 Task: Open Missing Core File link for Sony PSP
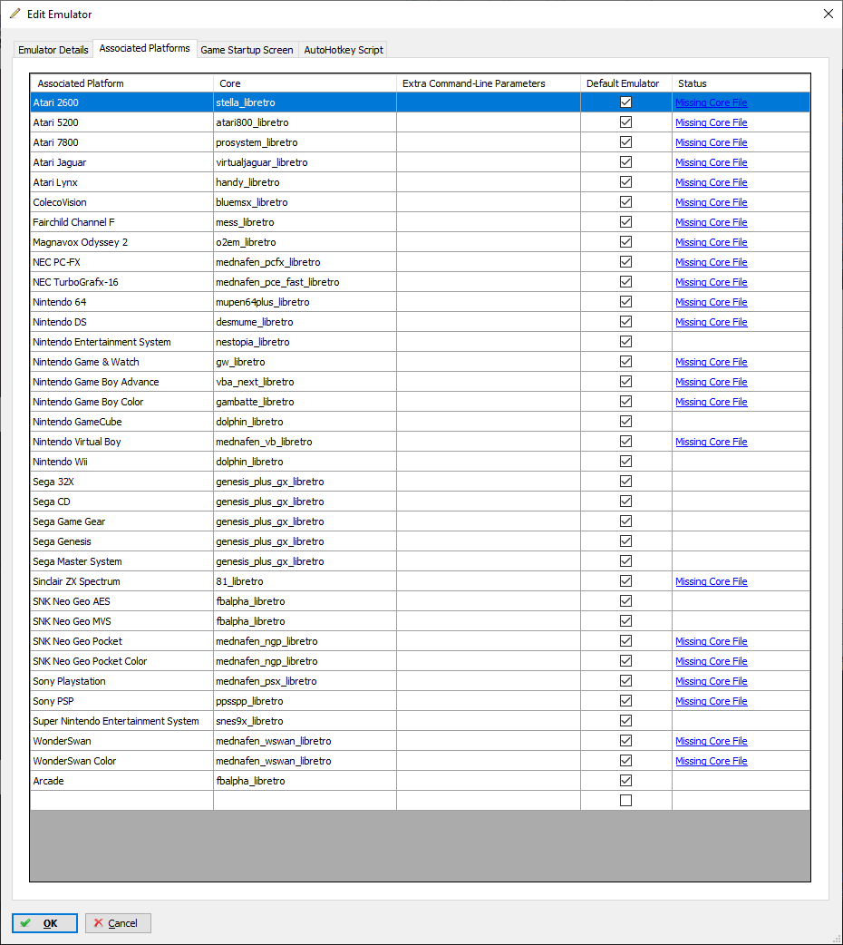click(711, 701)
